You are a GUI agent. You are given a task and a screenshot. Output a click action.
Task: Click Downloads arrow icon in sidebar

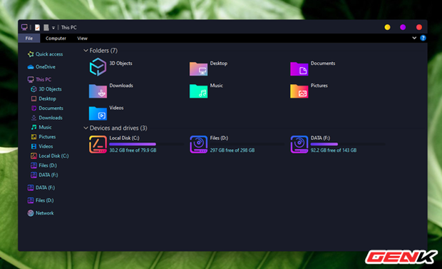click(x=34, y=118)
